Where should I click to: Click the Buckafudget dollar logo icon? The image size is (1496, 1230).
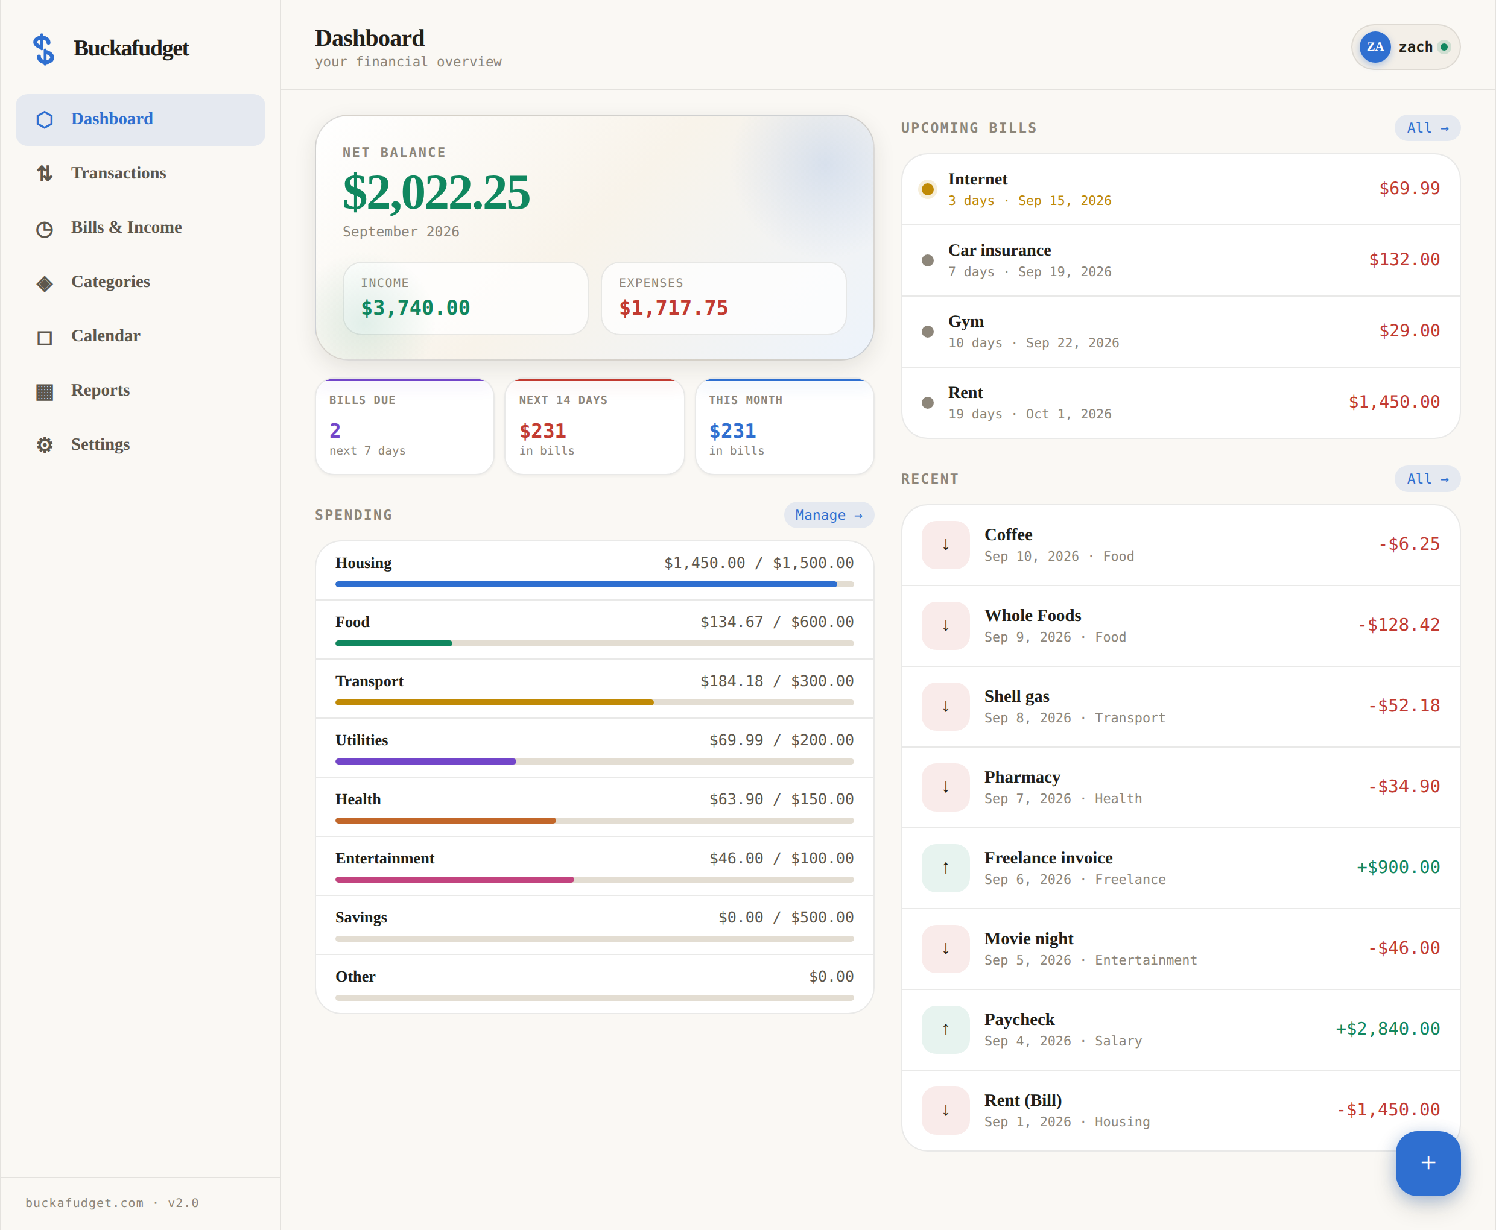pos(44,49)
